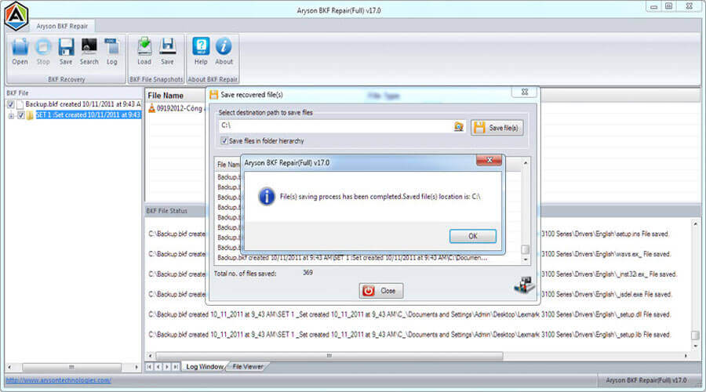706x392 pixels.
Task: Open arysontechnologies.com link in status bar
Action: (59, 380)
